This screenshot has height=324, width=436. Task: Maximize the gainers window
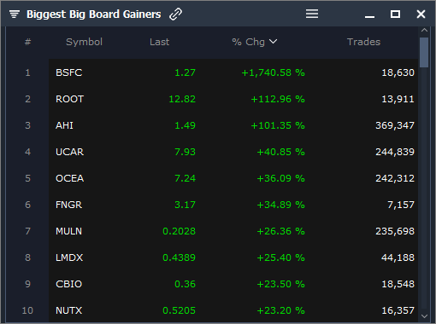click(395, 14)
